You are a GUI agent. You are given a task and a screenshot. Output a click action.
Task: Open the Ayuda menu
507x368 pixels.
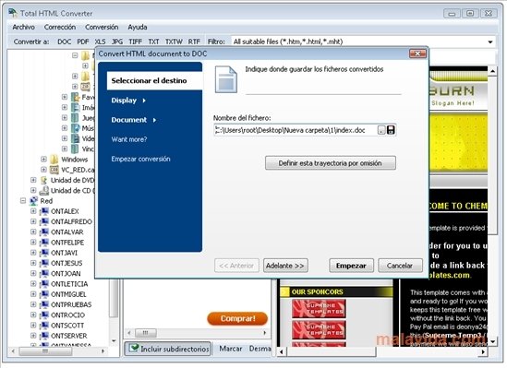tap(138, 27)
